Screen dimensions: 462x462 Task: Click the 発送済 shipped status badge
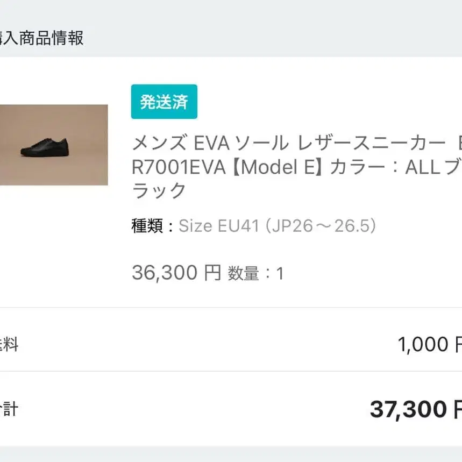[164, 102]
